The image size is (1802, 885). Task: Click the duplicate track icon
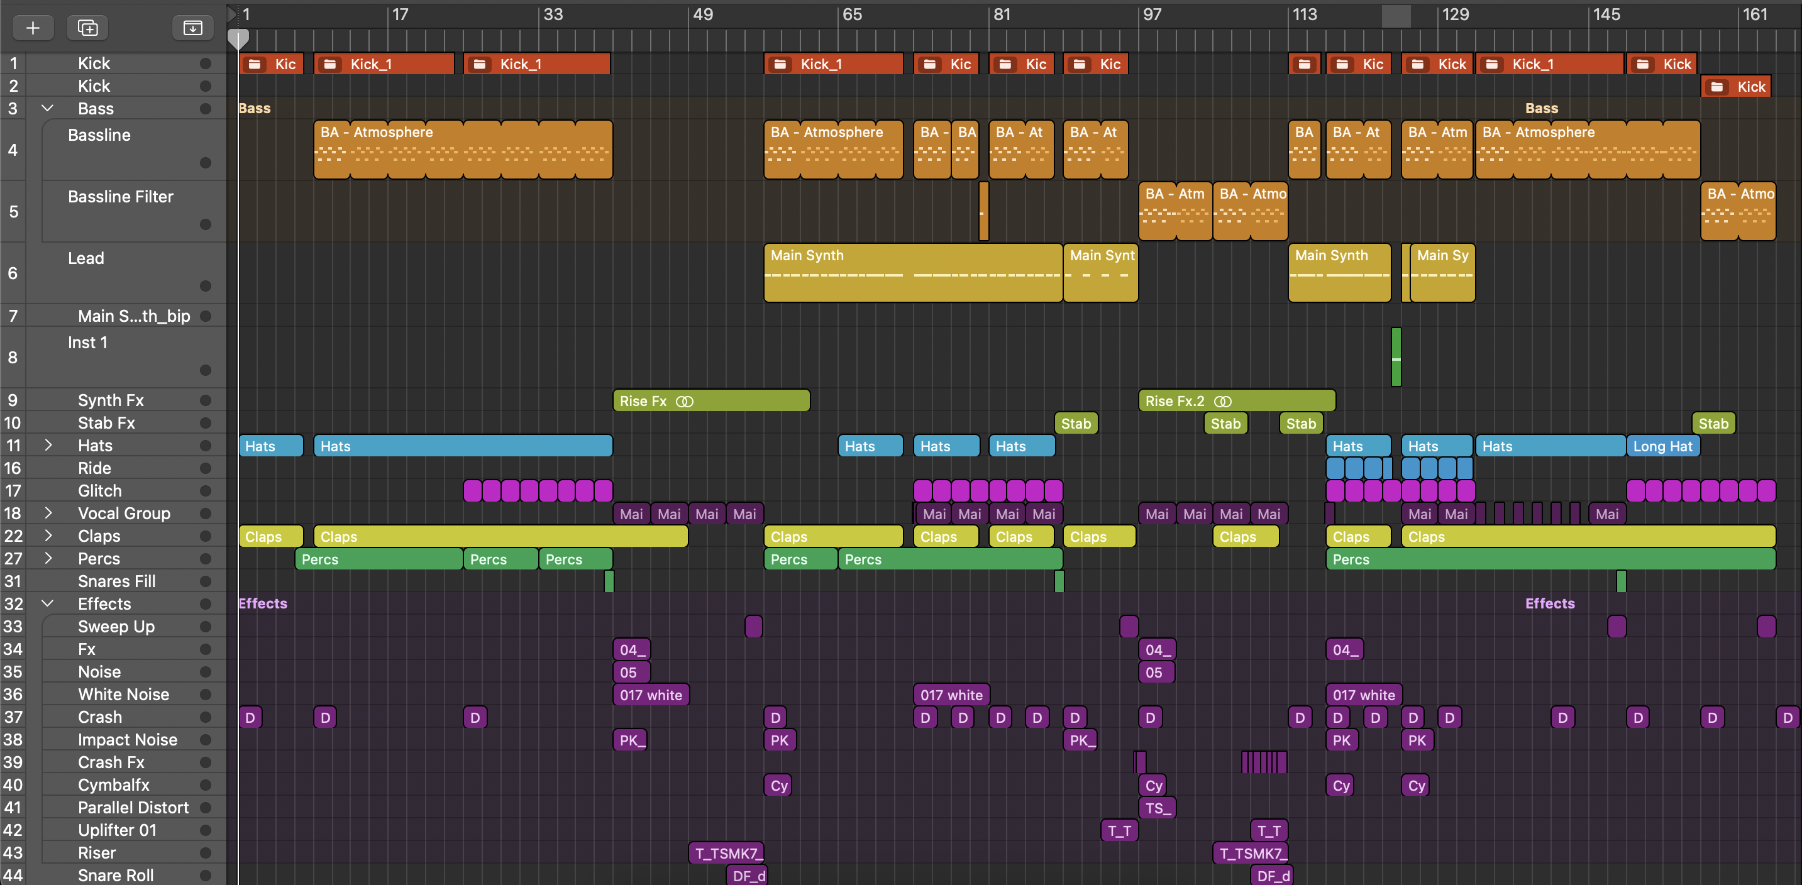tap(87, 27)
